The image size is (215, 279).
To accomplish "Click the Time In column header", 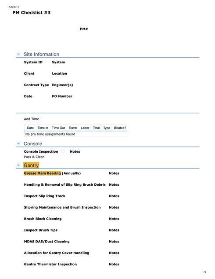I will tap(43, 128).
